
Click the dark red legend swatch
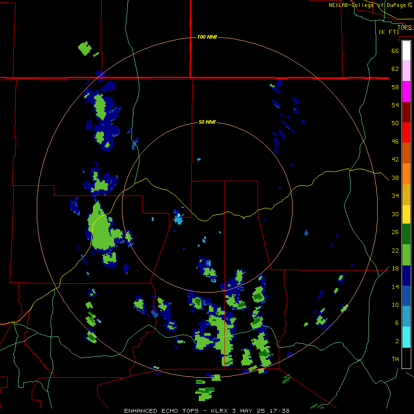pos(406,112)
